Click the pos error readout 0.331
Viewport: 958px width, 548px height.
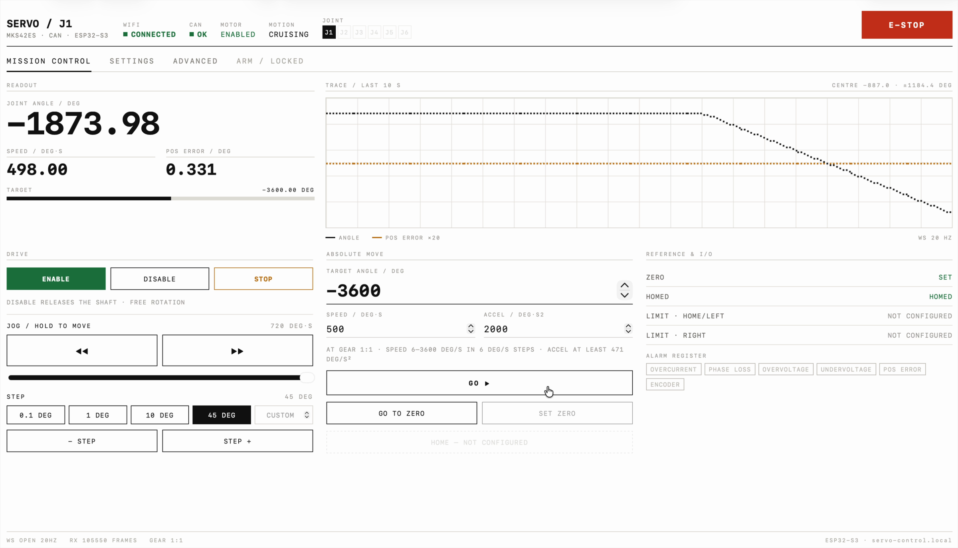click(x=191, y=169)
